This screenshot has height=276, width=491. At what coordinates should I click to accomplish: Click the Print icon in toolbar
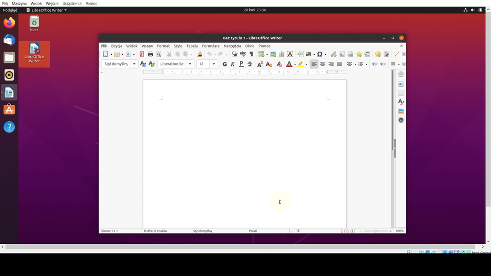click(x=150, y=54)
